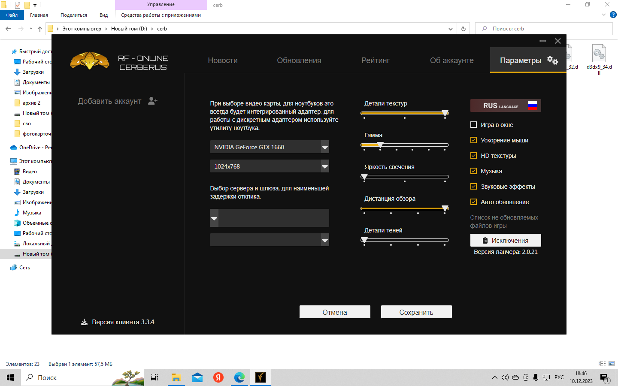Open the NVIDIA GeForce GTX 1660 dropdown
Screen dimensions: 618x386
pos(270,147)
